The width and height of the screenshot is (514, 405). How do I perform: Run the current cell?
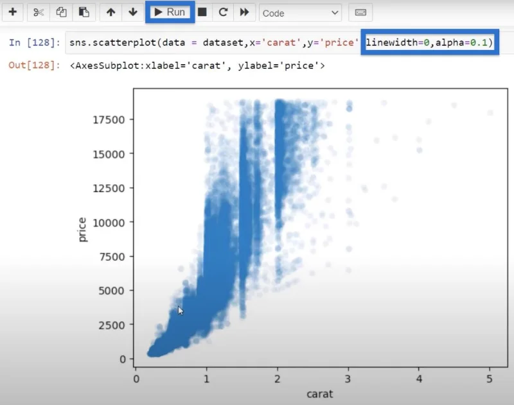click(x=170, y=12)
